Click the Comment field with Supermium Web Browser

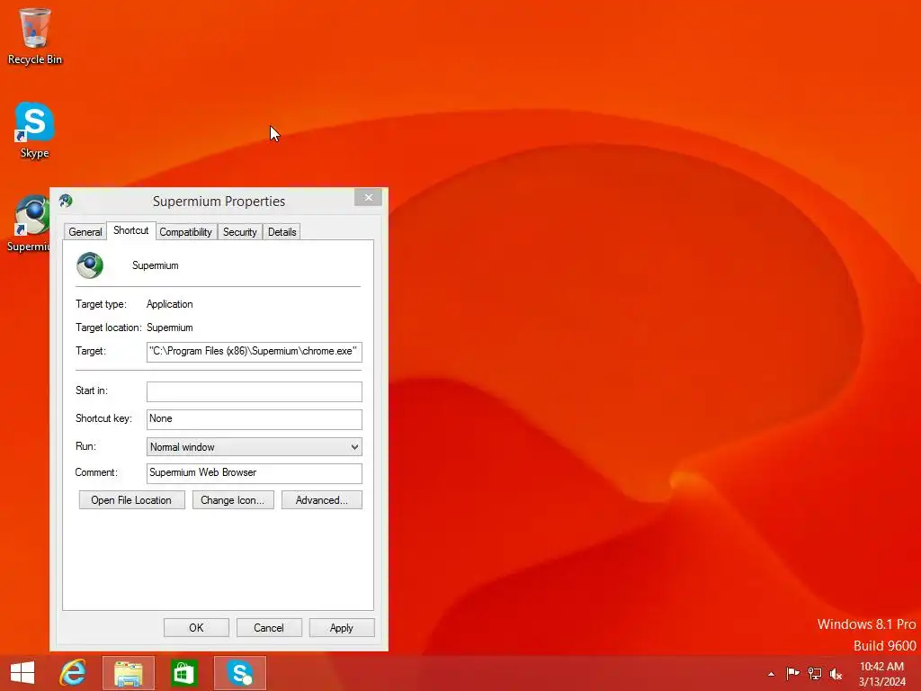coord(255,473)
